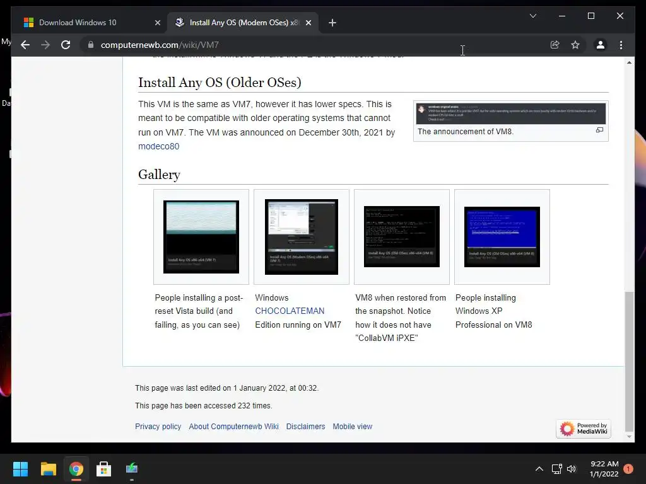
Task: Click 'This page has been accessed 232 times' text
Action: pos(204,406)
